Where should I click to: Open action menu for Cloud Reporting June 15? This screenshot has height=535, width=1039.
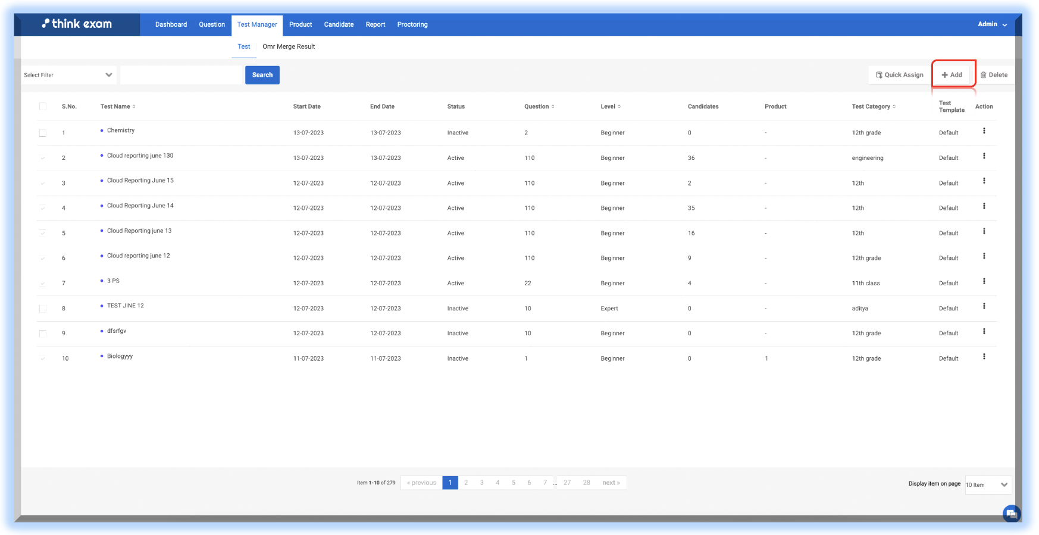[984, 181]
